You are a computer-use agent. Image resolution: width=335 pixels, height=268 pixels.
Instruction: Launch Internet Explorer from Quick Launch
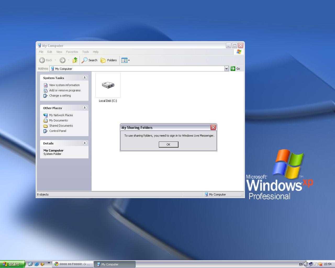36,264
